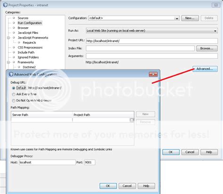Click Project Path column header
Screen dimensions: 223x194
coord(103,115)
